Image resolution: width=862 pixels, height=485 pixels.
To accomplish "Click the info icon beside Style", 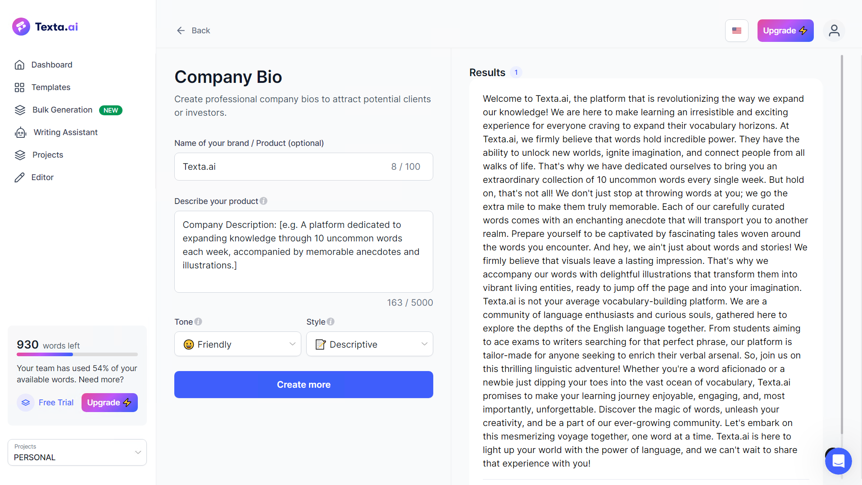I will click(331, 322).
